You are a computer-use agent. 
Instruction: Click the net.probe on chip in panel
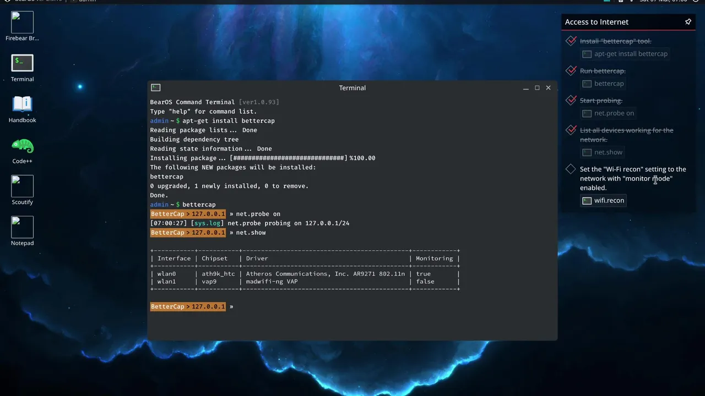(x=609, y=113)
